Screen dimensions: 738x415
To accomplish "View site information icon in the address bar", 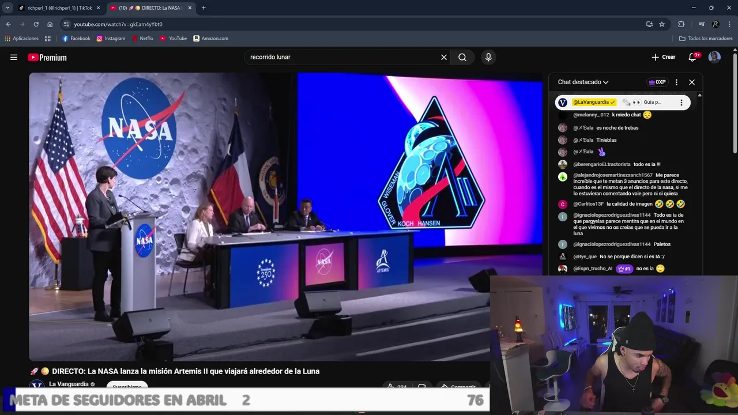I will point(66,24).
